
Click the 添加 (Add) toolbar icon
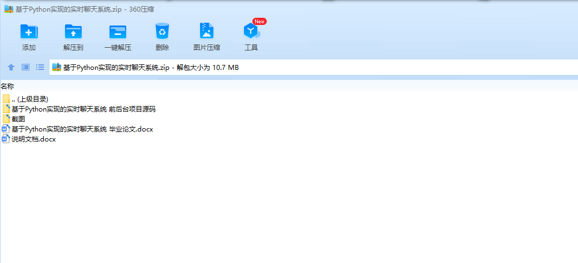click(x=29, y=32)
